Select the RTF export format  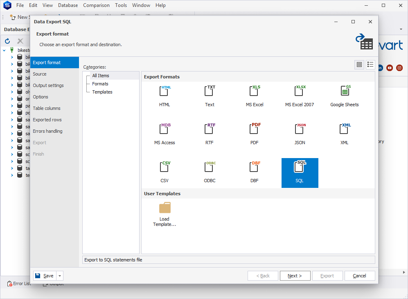(210, 134)
